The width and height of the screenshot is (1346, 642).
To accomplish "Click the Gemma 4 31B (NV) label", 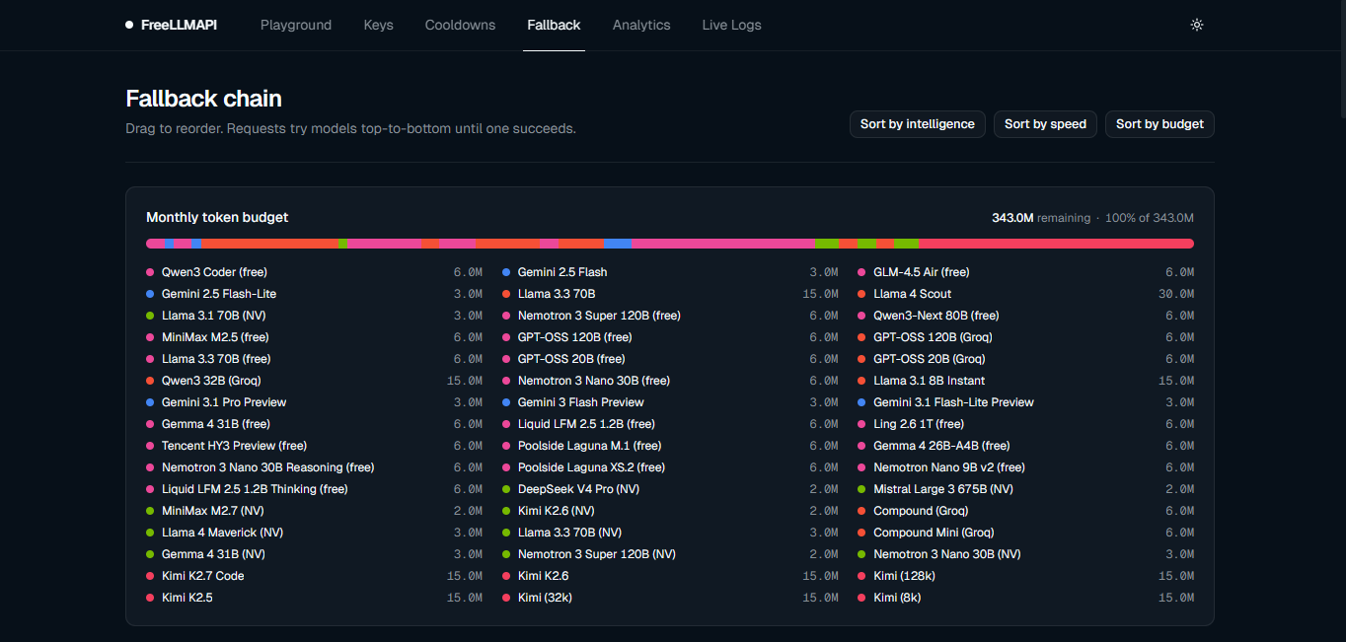I will 213,554.
